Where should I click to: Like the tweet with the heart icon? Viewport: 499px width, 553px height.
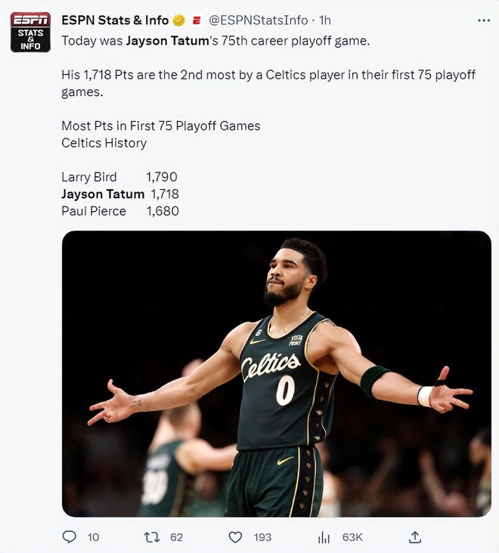pyautogui.click(x=235, y=537)
